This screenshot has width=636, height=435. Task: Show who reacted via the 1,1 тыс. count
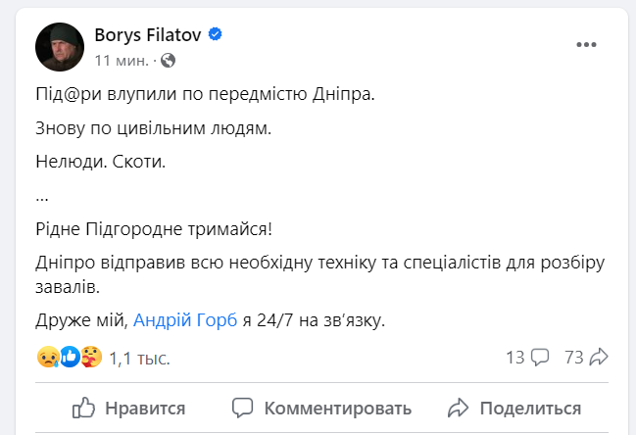click(140, 359)
